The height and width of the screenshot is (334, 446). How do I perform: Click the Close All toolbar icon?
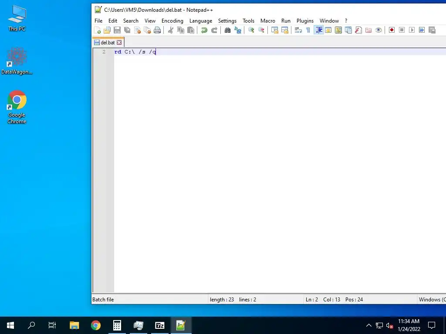(147, 30)
